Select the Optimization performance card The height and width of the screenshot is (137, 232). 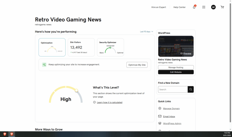tap(52, 47)
